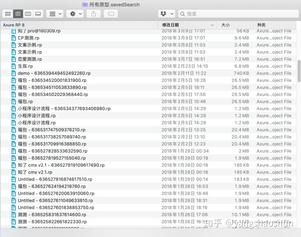Click the search field
Screen dimensions: 301x237
238,14
